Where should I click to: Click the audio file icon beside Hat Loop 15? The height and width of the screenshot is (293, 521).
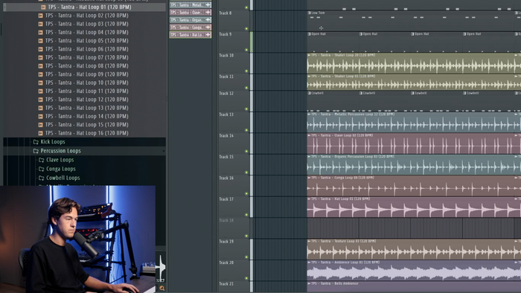40,125
